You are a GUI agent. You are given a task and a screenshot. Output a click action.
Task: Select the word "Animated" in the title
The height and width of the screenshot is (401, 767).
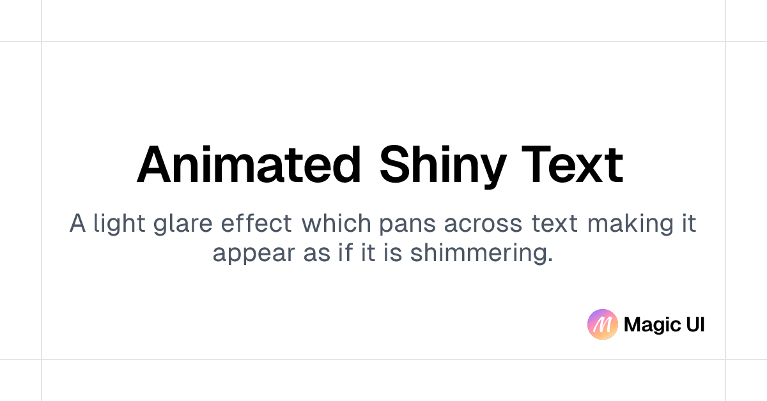pos(249,165)
